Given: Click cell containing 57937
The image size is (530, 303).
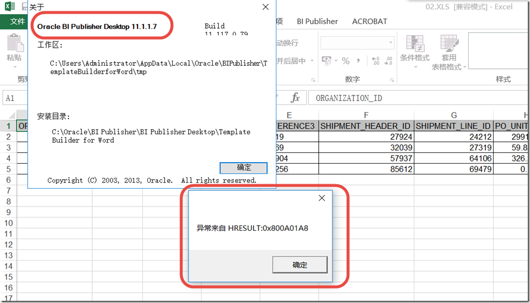Looking at the screenshot, I should [x=366, y=158].
